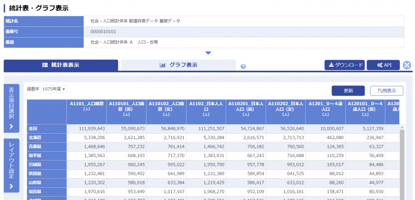The height and width of the screenshot is (200, 415).
Task: Expand the レイアウト設定 side panel
Action: [11, 165]
